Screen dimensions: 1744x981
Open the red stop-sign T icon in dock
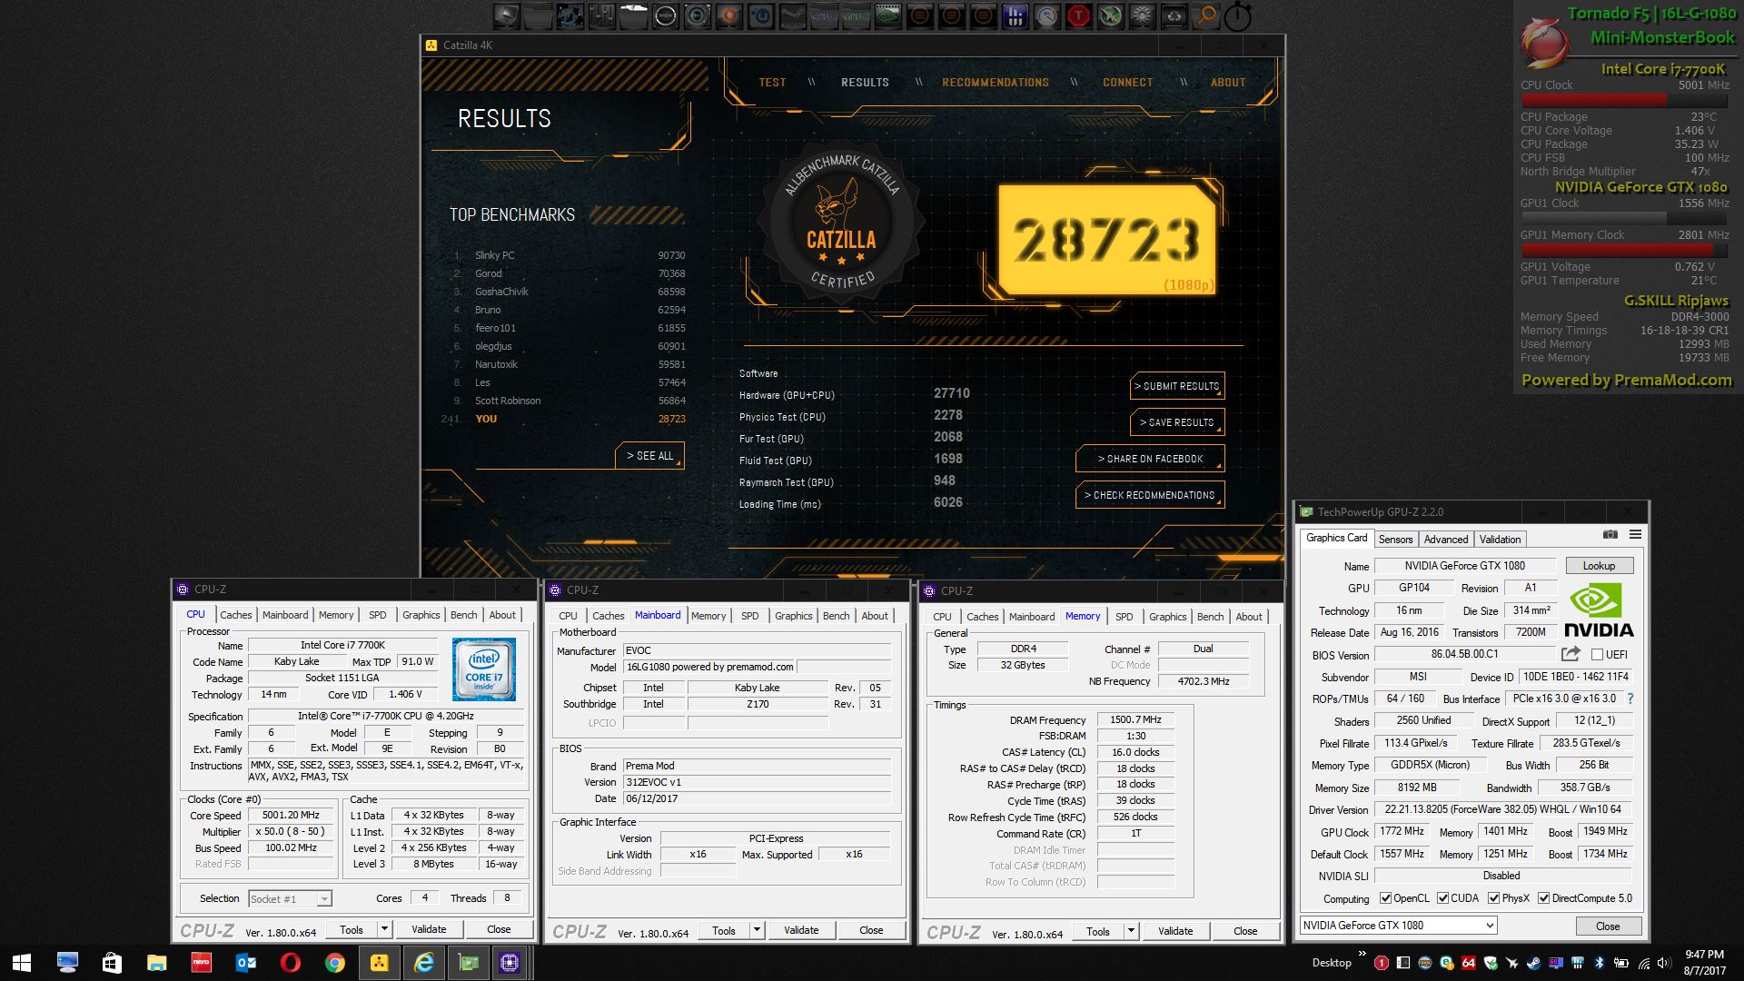(x=1078, y=15)
